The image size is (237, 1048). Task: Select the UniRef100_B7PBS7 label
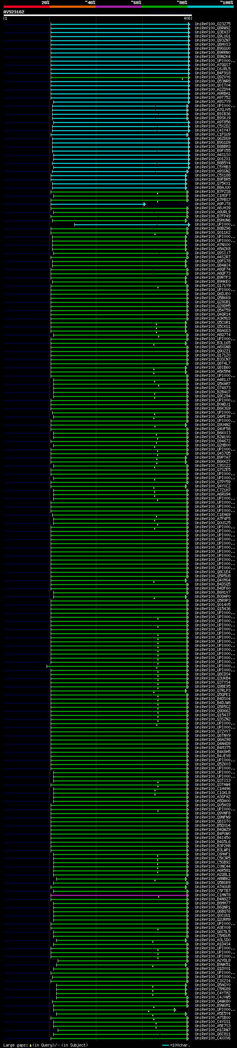point(212,200)
